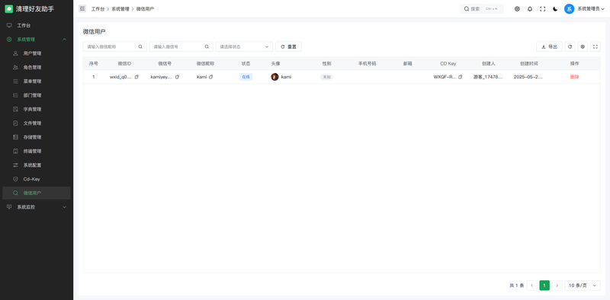Expand table to fullscreen icon
The height and width of the screenshot is (300, 610).
click(596, 46)
